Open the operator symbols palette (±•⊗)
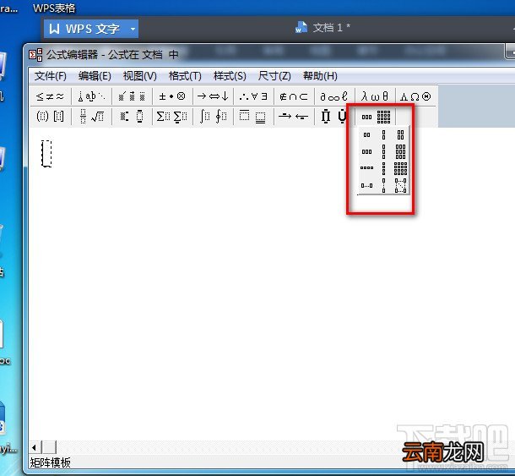 [x=172, y=96]
